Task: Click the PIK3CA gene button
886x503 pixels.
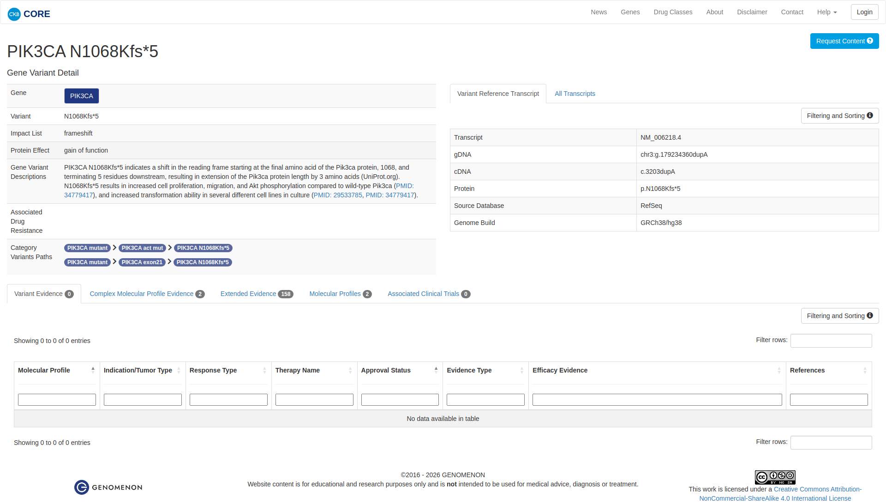Action: 81,96
